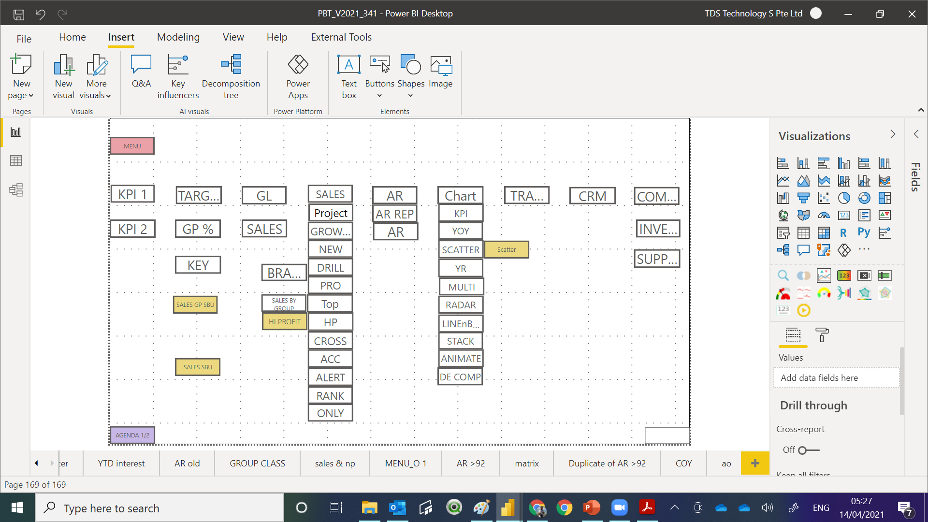
Task: Open the Format paint roller tab
Action: click(822, 335)
